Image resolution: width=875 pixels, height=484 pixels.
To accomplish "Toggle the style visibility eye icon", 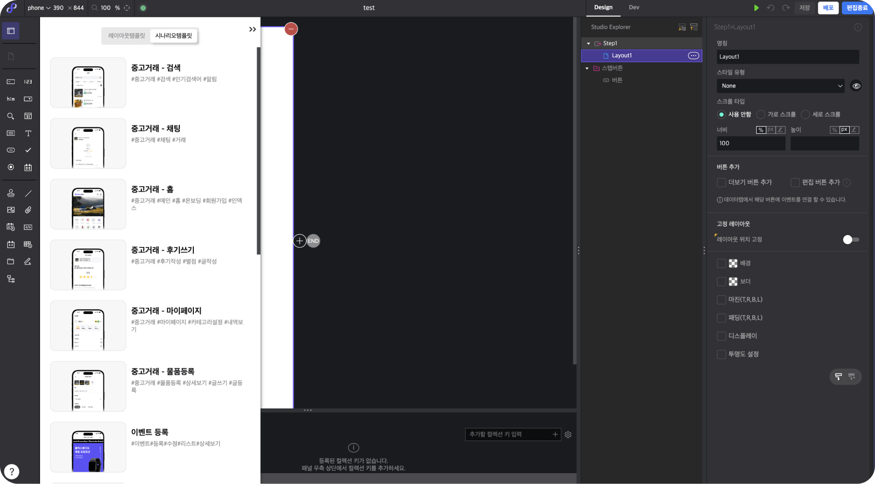I will (856, 86).
